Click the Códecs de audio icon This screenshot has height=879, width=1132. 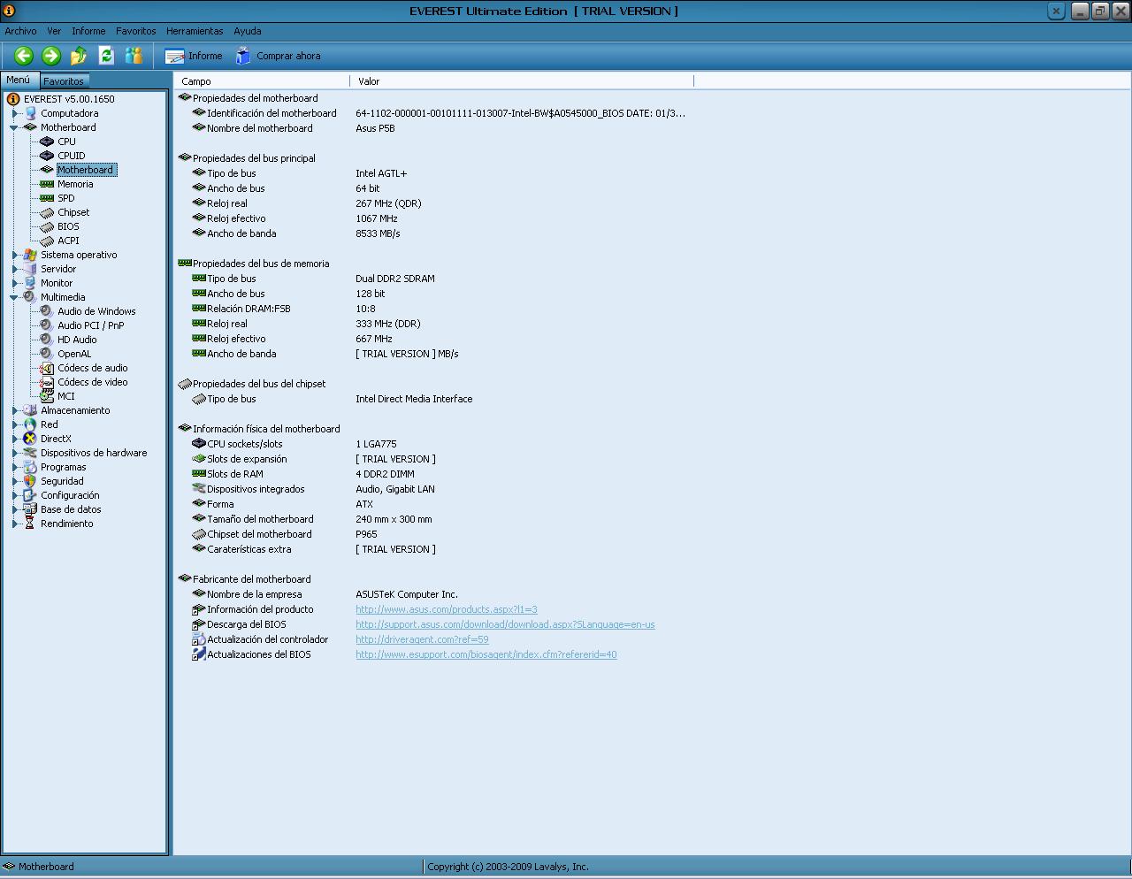(x=47, y=368)
